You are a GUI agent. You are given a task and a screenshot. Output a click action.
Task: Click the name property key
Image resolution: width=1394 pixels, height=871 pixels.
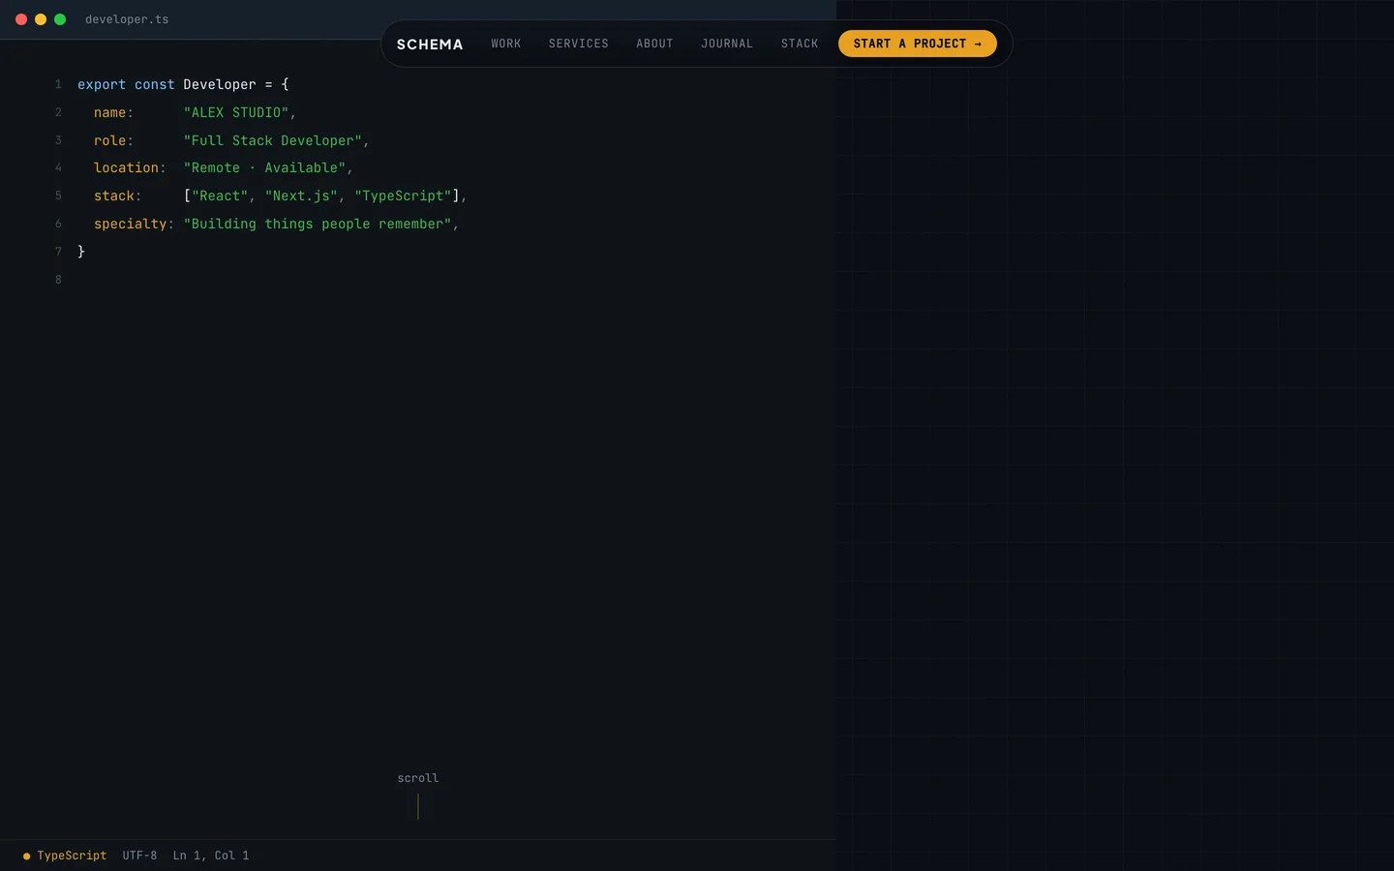point(109,112)
